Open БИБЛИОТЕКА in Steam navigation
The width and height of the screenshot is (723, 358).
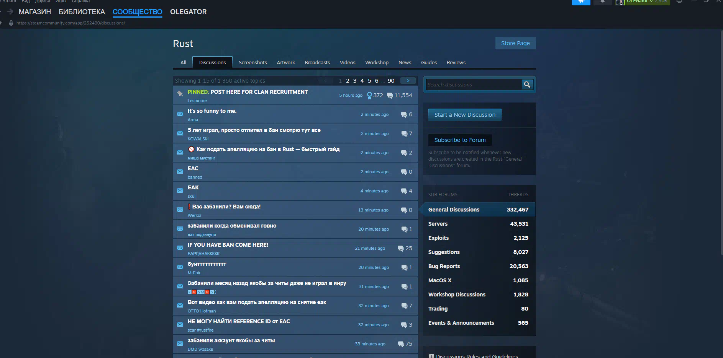[82, 12]
